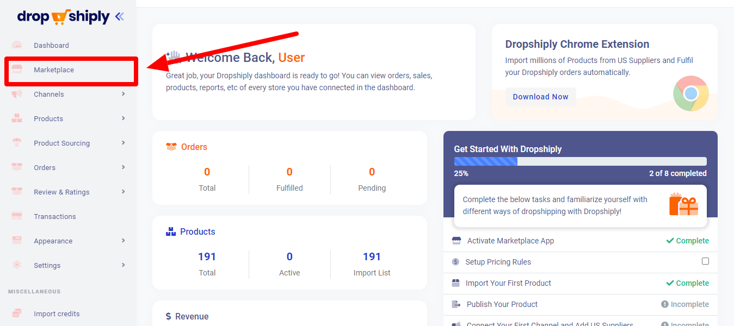Click the Import credits coins icon

pyautogui.click(x=17, y=314)
